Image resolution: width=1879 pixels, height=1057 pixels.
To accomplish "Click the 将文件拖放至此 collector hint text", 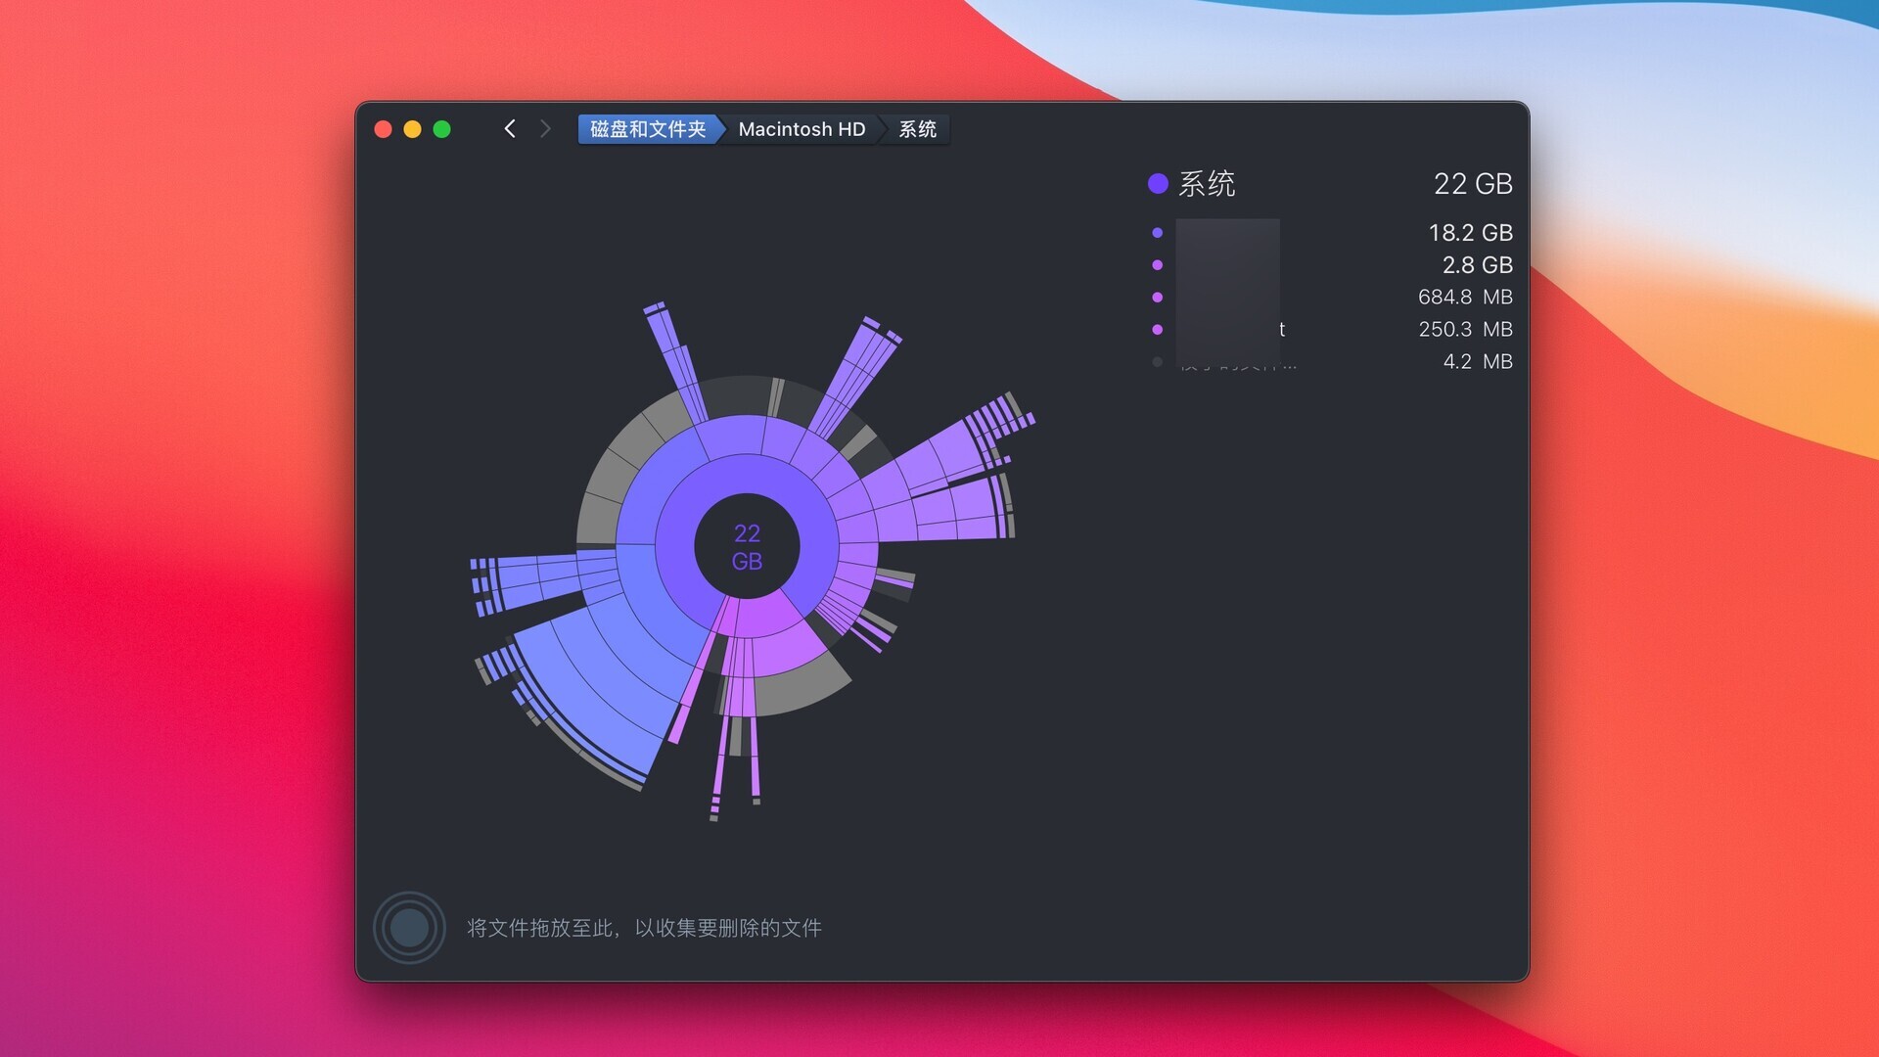I will (644, 928).
